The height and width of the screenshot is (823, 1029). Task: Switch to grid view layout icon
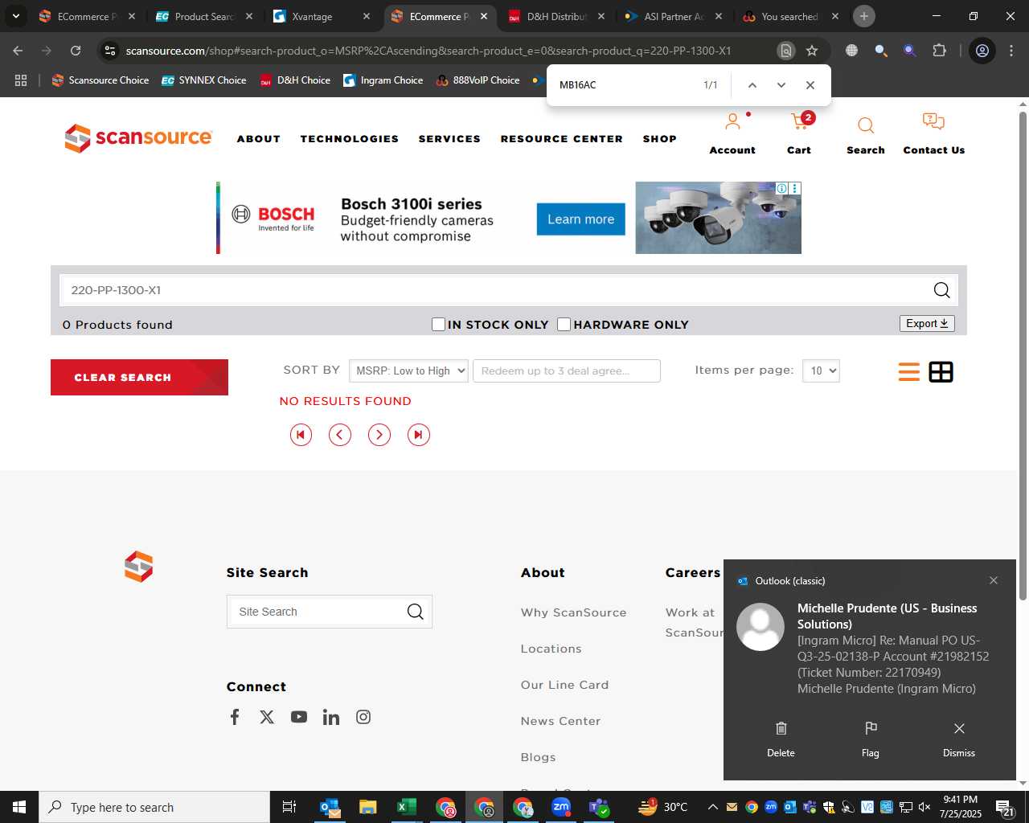(941, 372)
